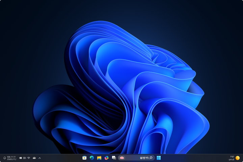Click the OneDrive cloud tray icon

point(34,158)
